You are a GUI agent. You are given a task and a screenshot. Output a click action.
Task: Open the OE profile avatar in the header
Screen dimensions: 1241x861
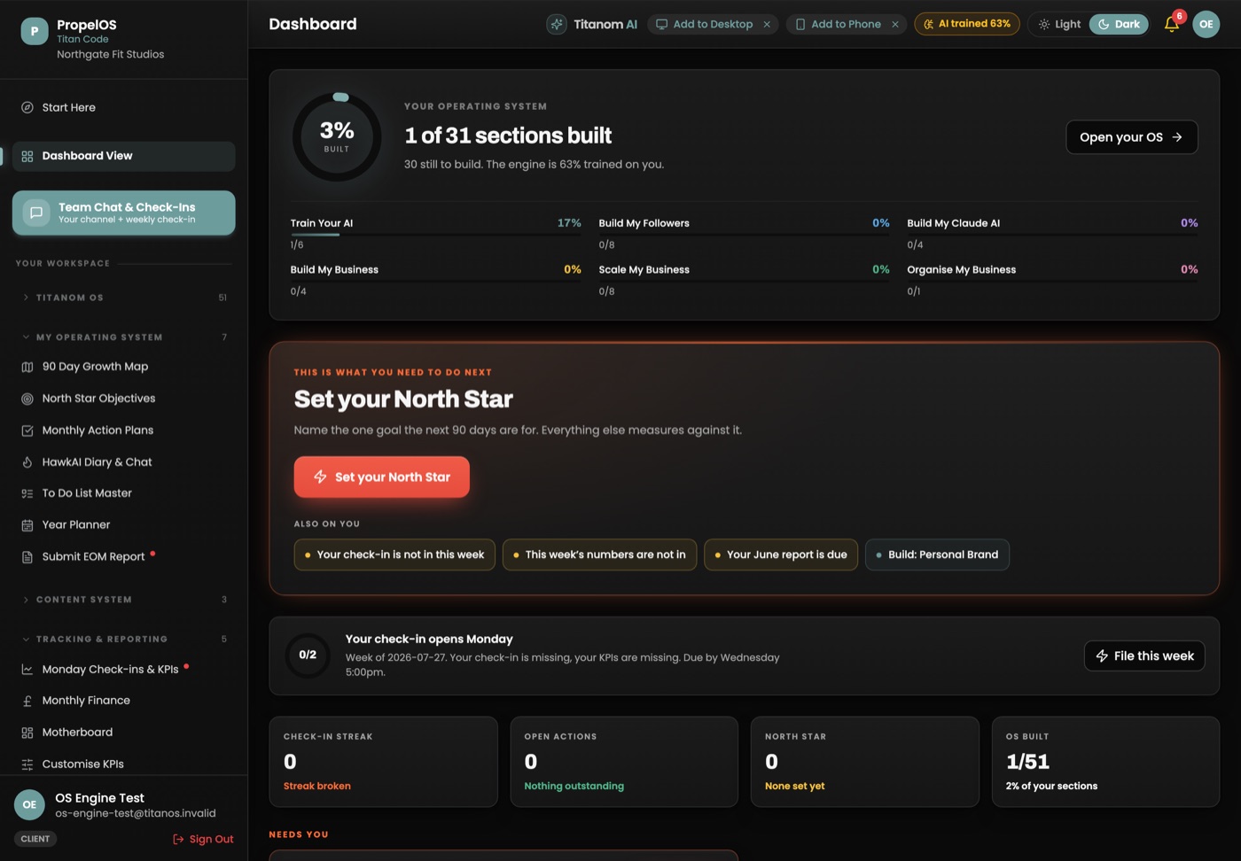point(1206,24)
